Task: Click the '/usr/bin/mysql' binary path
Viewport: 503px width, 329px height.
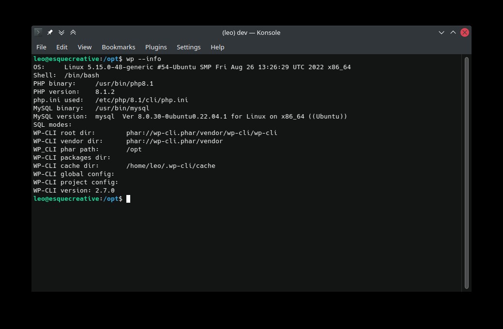Action: pyautogui.click(x=122, y=108)
